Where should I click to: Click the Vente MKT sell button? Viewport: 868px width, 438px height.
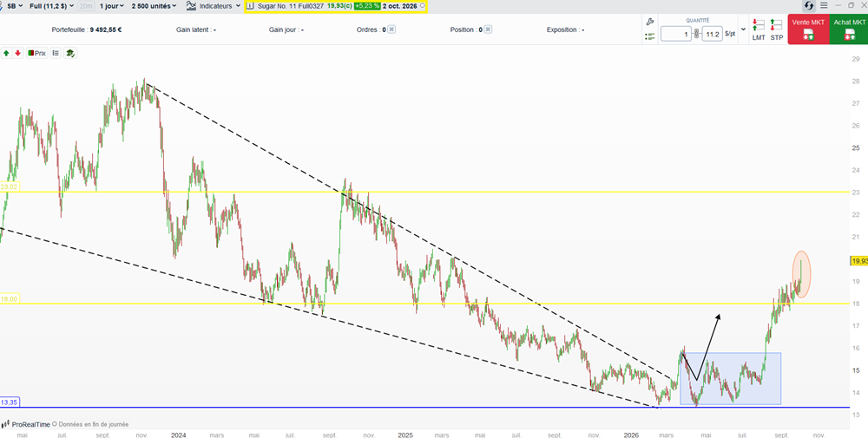point(808,29)
